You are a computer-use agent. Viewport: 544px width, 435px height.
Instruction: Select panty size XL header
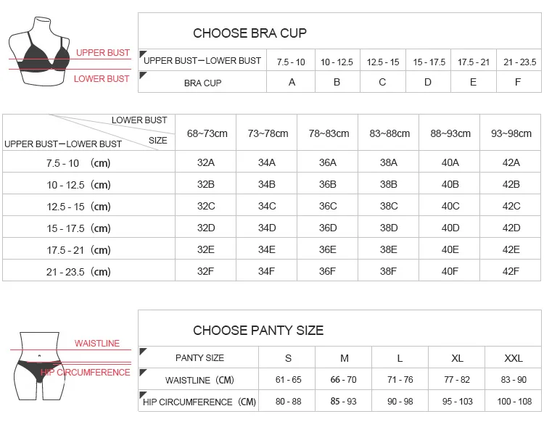click(457, 358)
